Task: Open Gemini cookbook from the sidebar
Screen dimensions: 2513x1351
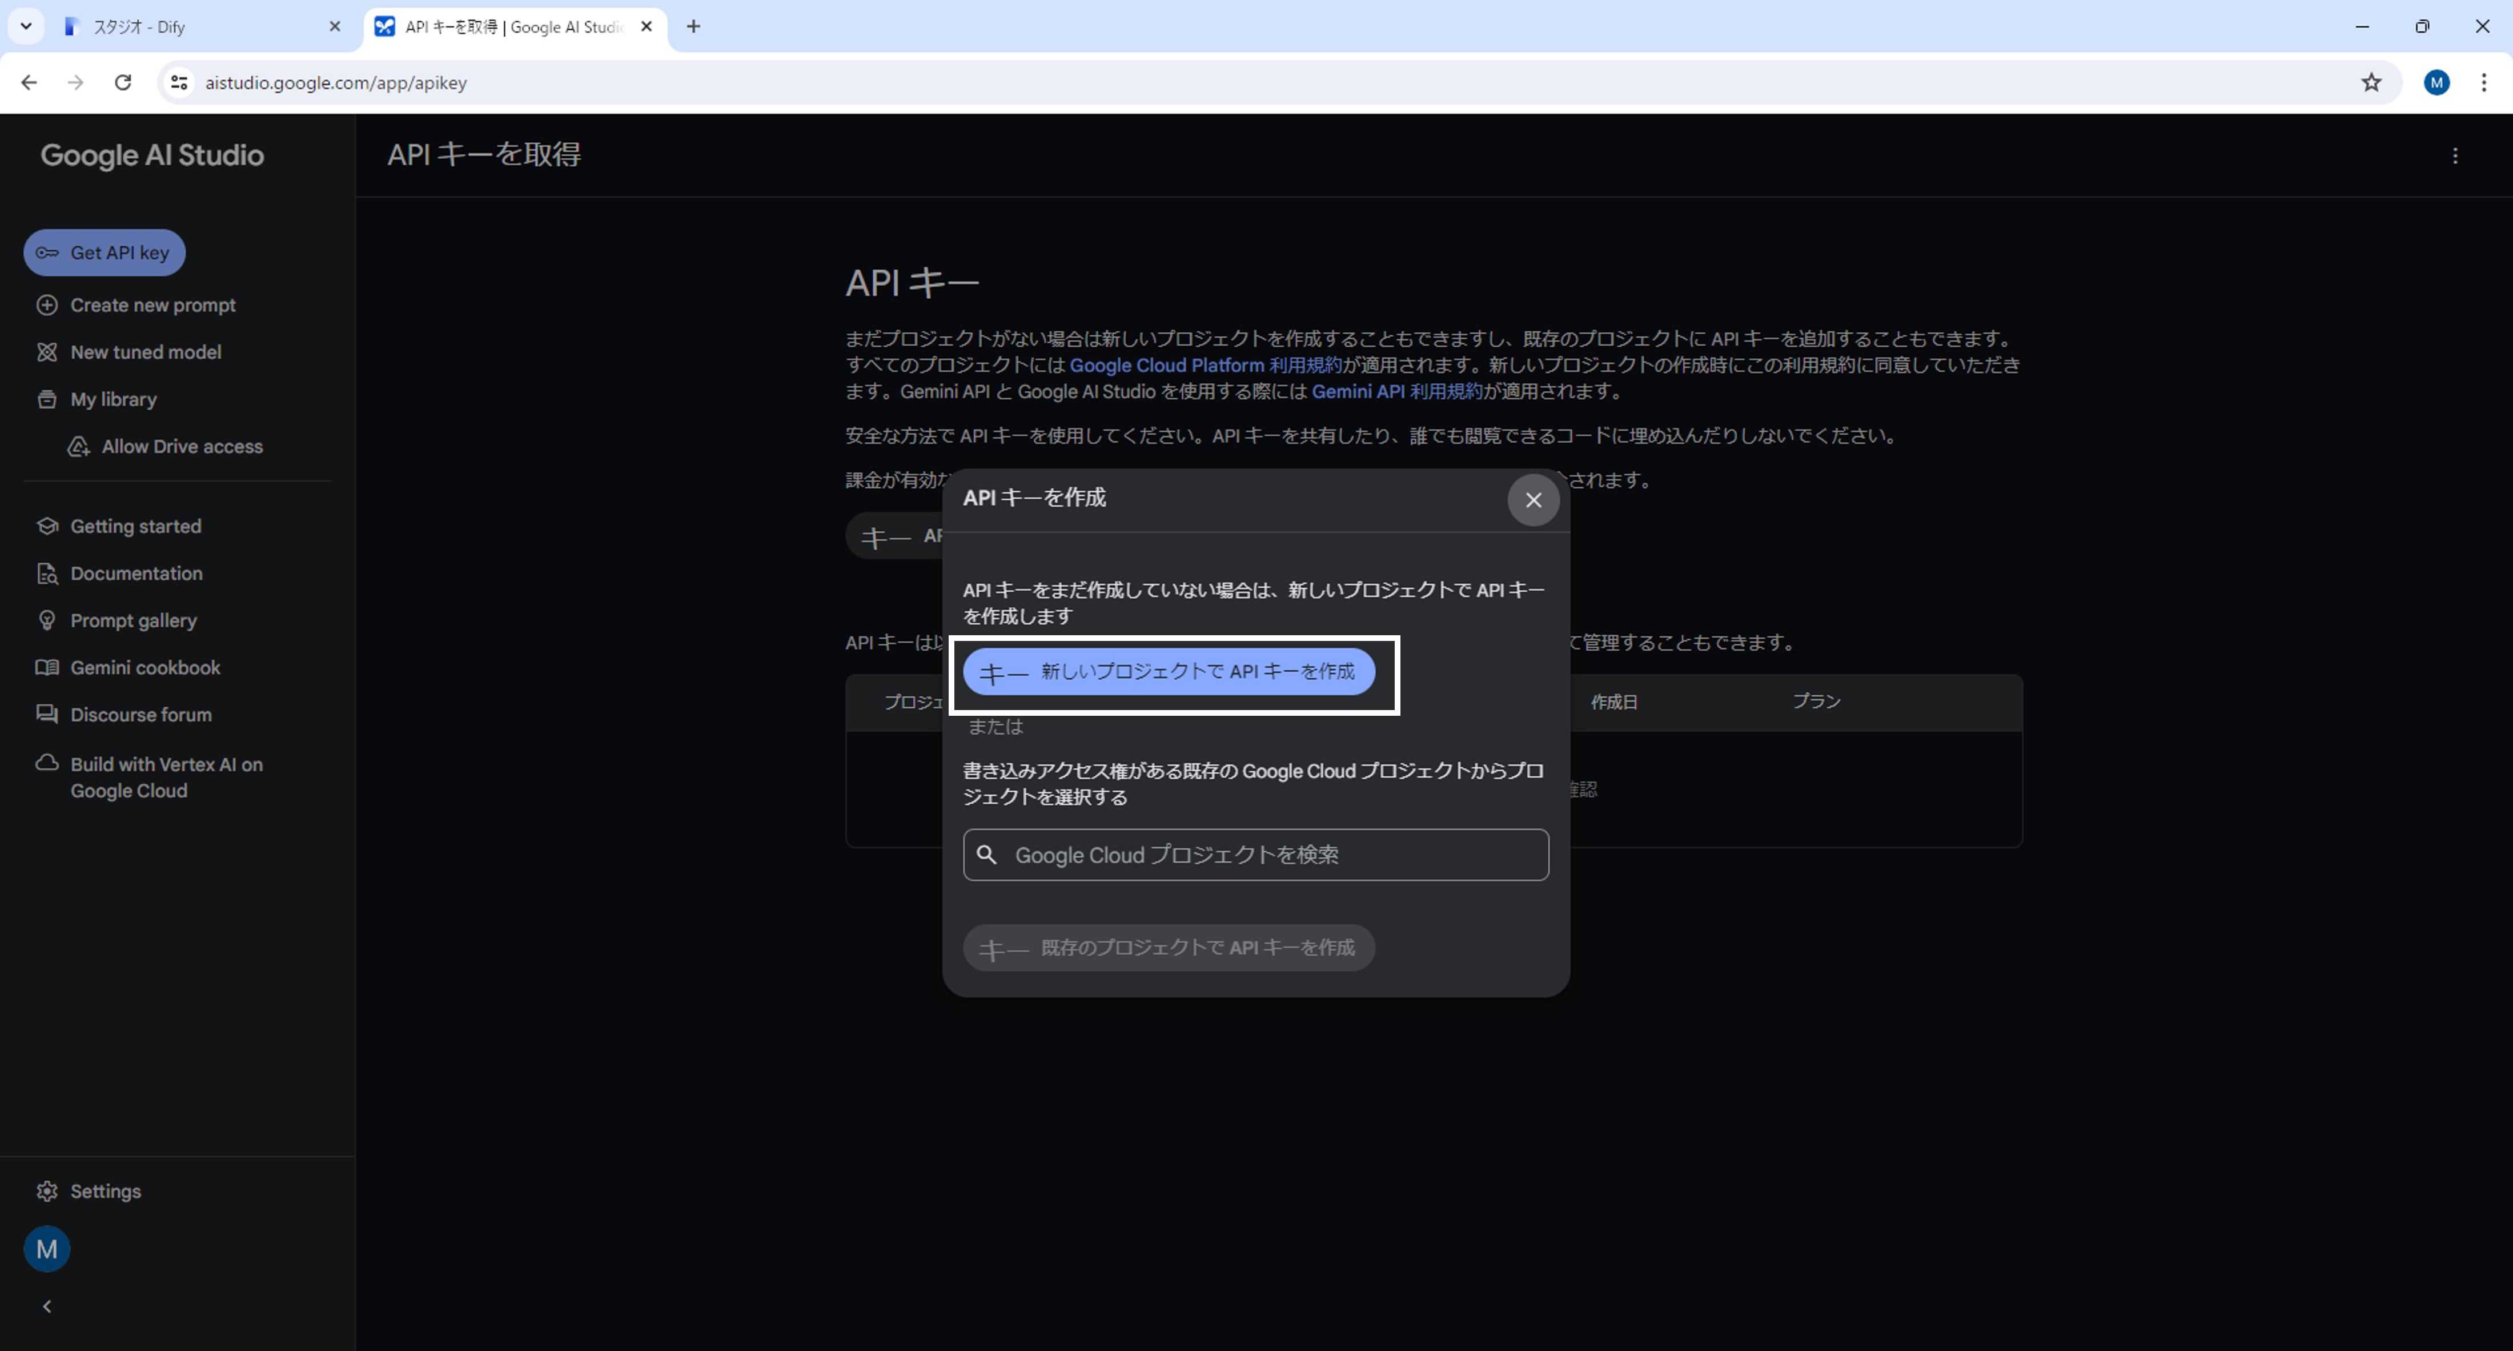Action: (144, 667)
